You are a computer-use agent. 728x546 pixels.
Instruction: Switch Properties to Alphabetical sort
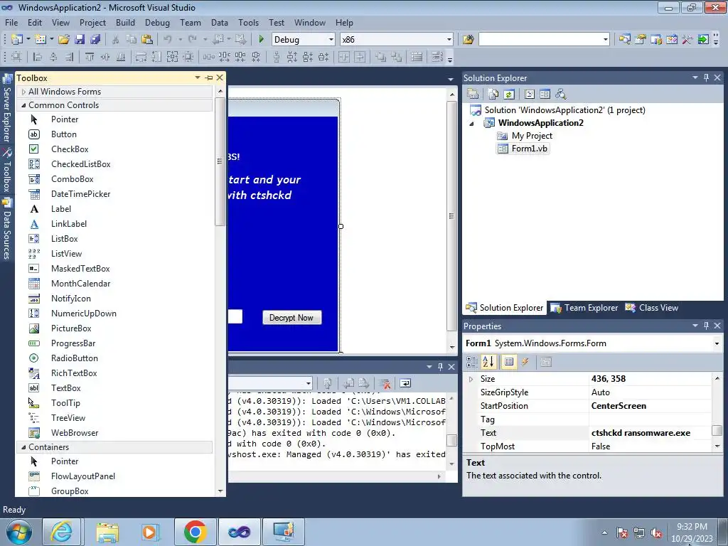point(488,362)
